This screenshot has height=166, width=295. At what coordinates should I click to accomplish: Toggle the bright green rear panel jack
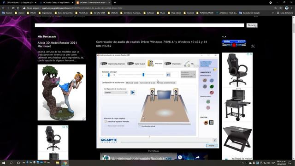pos(212,87)
